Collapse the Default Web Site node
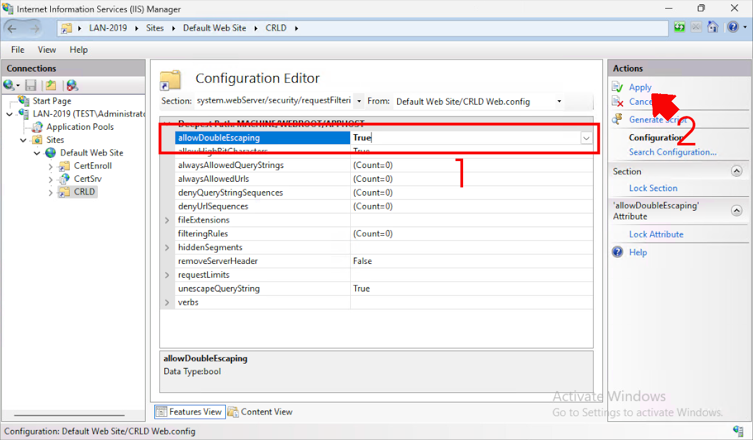Image resolution: width=753 pixels, height=440 pixels. click(x=38, y=153)
